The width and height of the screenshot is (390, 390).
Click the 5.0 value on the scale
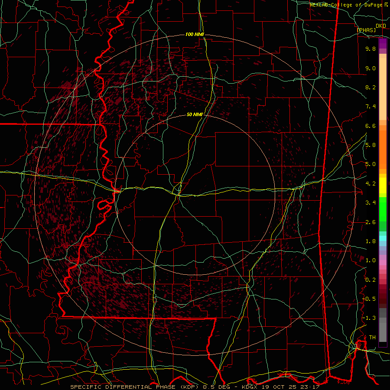click(370, 164)
